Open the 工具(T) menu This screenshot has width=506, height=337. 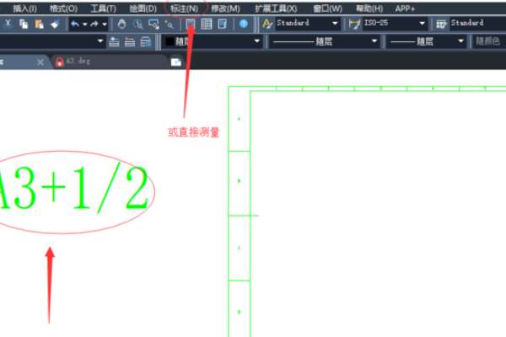103,8
